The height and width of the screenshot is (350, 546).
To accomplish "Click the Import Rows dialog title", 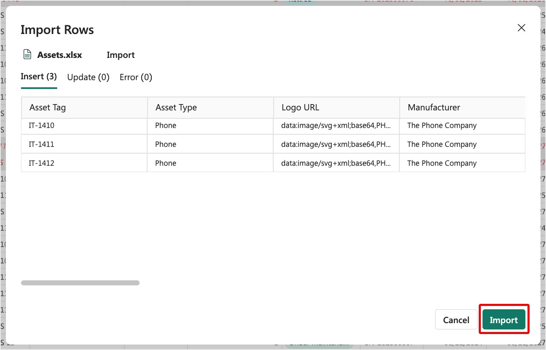I will (x=57, y=30).
